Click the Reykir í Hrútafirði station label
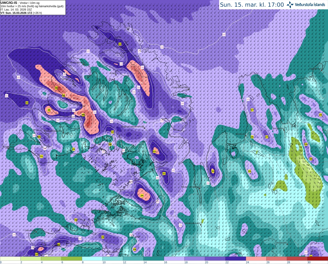Screen dimensions: 328x264 tap(190, 187)
